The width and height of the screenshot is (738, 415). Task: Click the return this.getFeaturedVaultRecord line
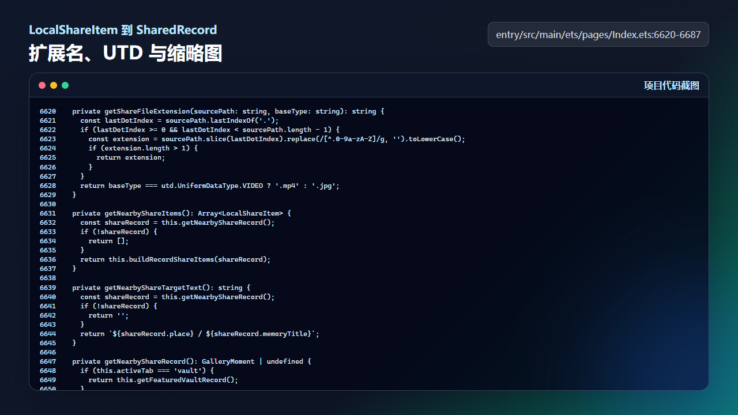(163, 380)
